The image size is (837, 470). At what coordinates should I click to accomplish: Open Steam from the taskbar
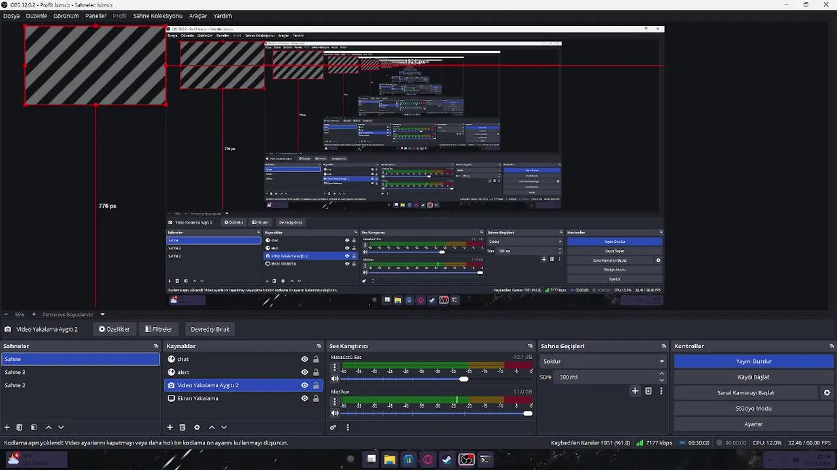pos(447,460)
